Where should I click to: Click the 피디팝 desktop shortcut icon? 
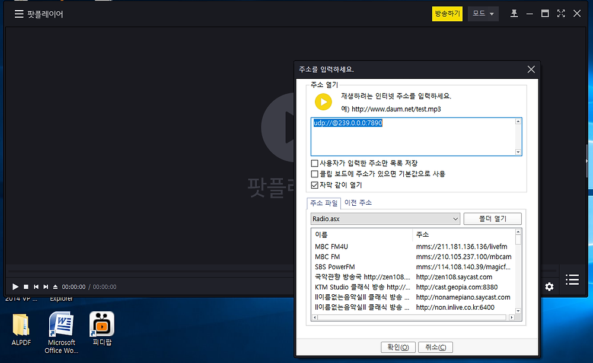[x=102, y=329]
